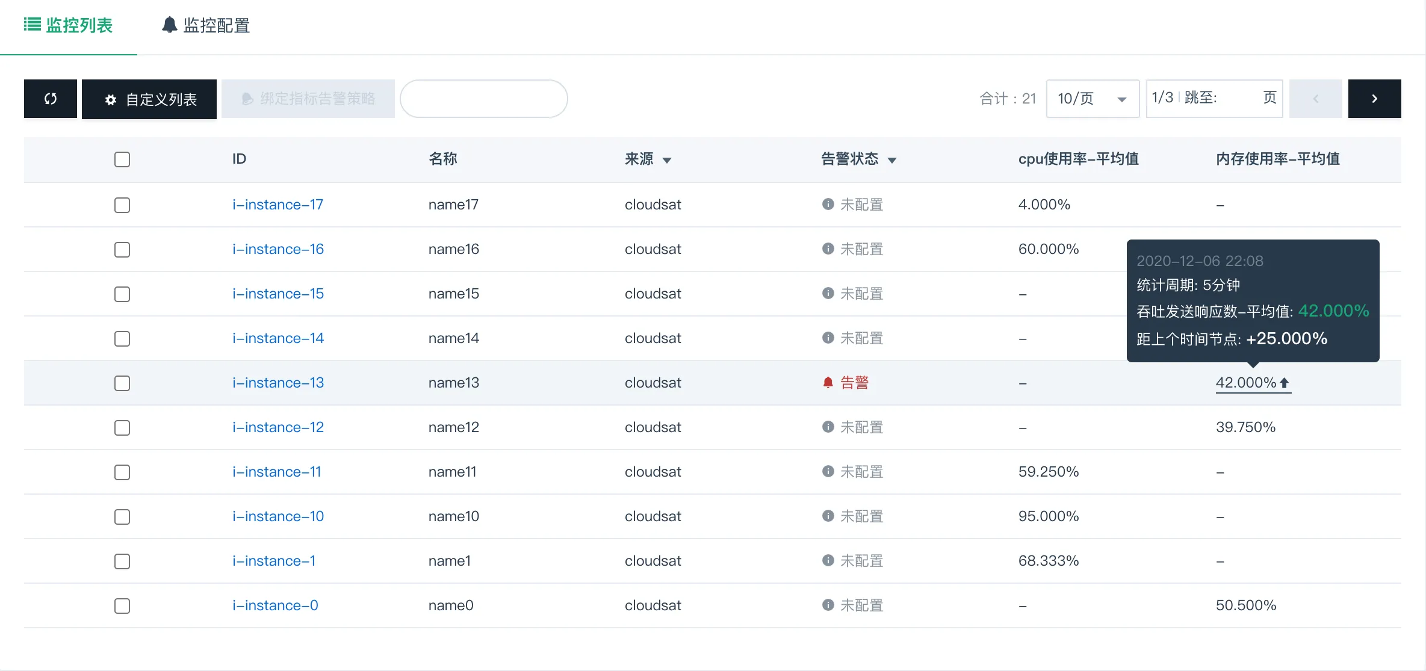Switch to 监控配置 tab
The image size is (1426, 671).
206,25
